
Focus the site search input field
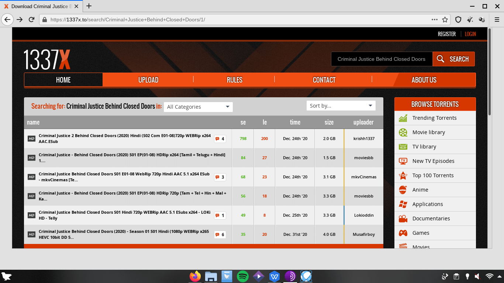(x=382, y=59)
